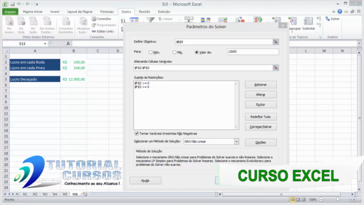364x205 pixels.
Task: Click the Save icon in Quick Access
Action: [13, 4]
